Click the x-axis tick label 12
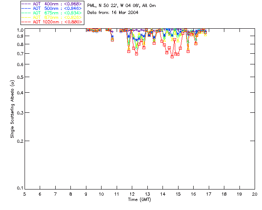 (132, 194)
